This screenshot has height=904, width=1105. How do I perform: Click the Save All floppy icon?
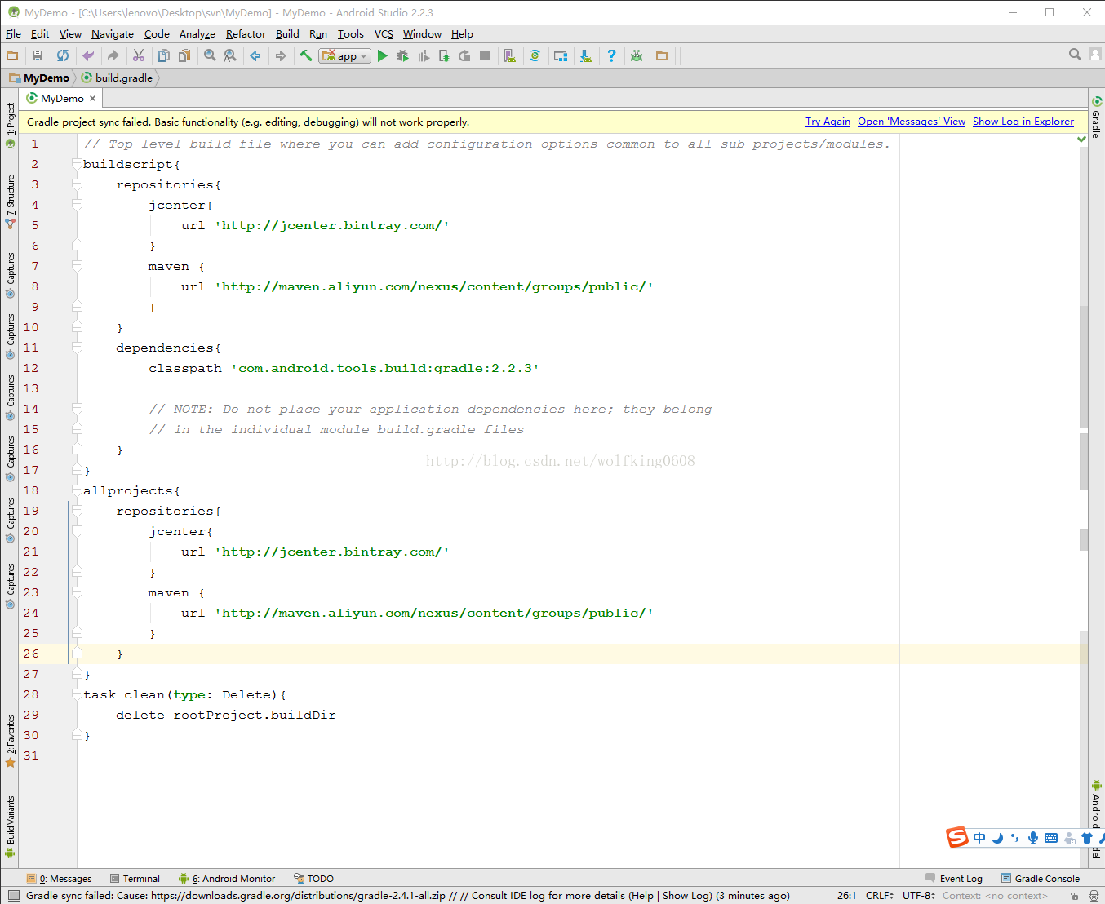point(38,56)
